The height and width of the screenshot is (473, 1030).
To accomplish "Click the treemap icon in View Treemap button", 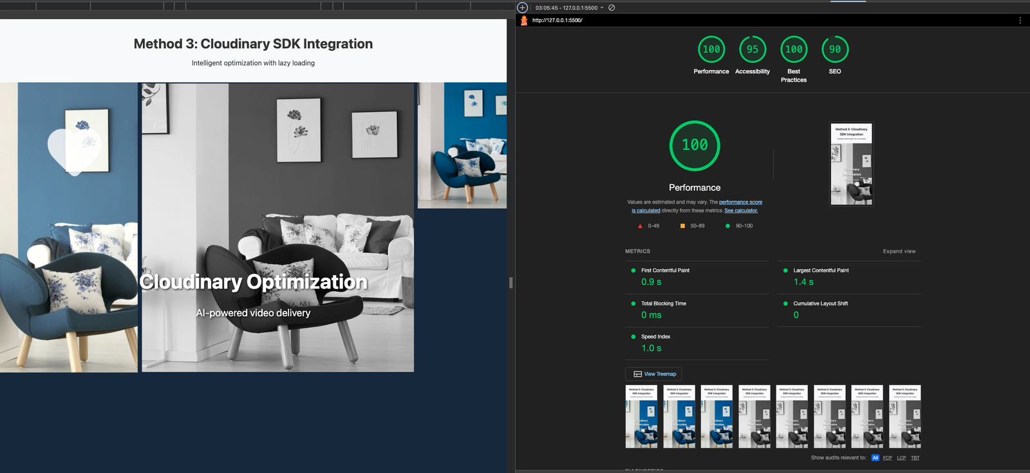I will tap(637, 374).
